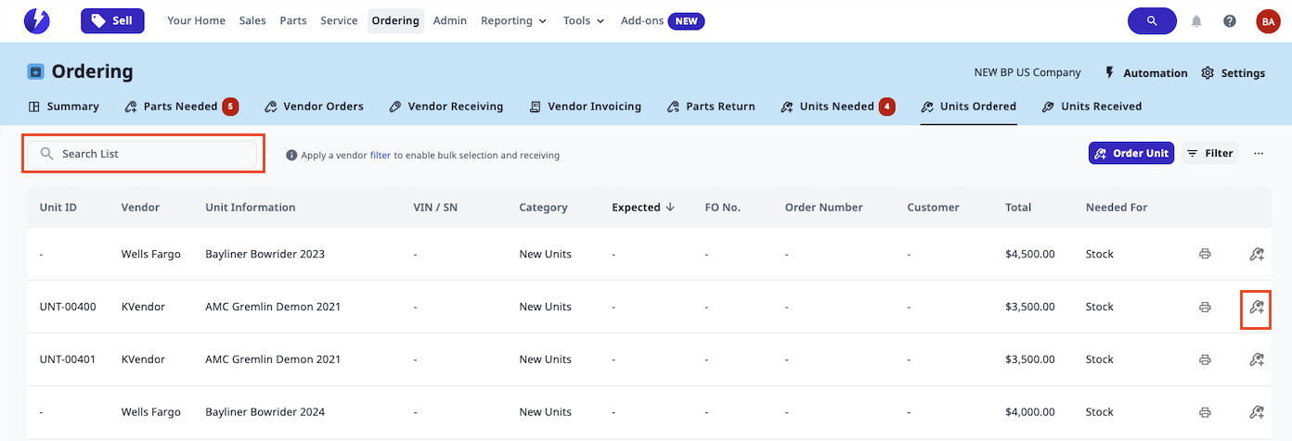
Task: Click the lightning bolt home logo
Action: [37, 20]
